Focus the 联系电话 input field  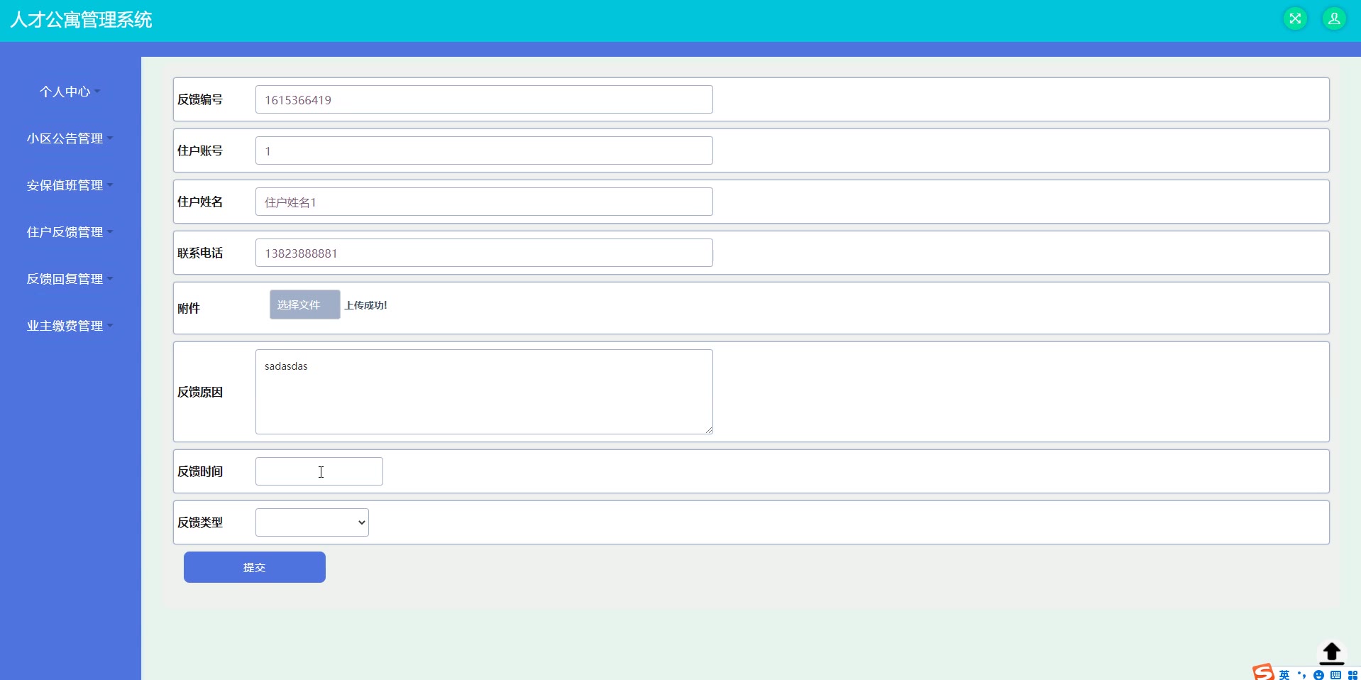484,253
